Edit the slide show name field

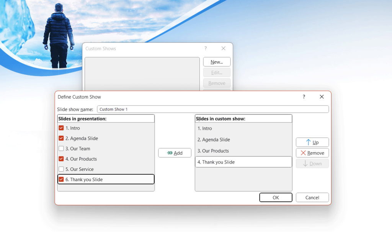coord(213,109)
